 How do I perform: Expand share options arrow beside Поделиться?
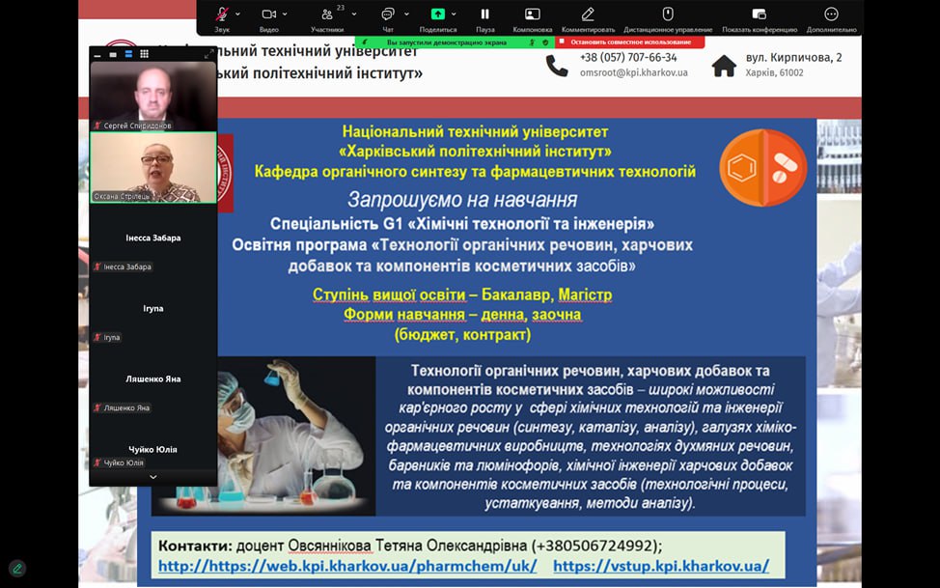click(454, 14)
